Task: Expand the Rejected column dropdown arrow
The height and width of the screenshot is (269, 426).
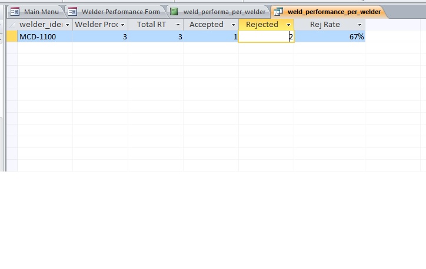Action: [x=288, y=25]
